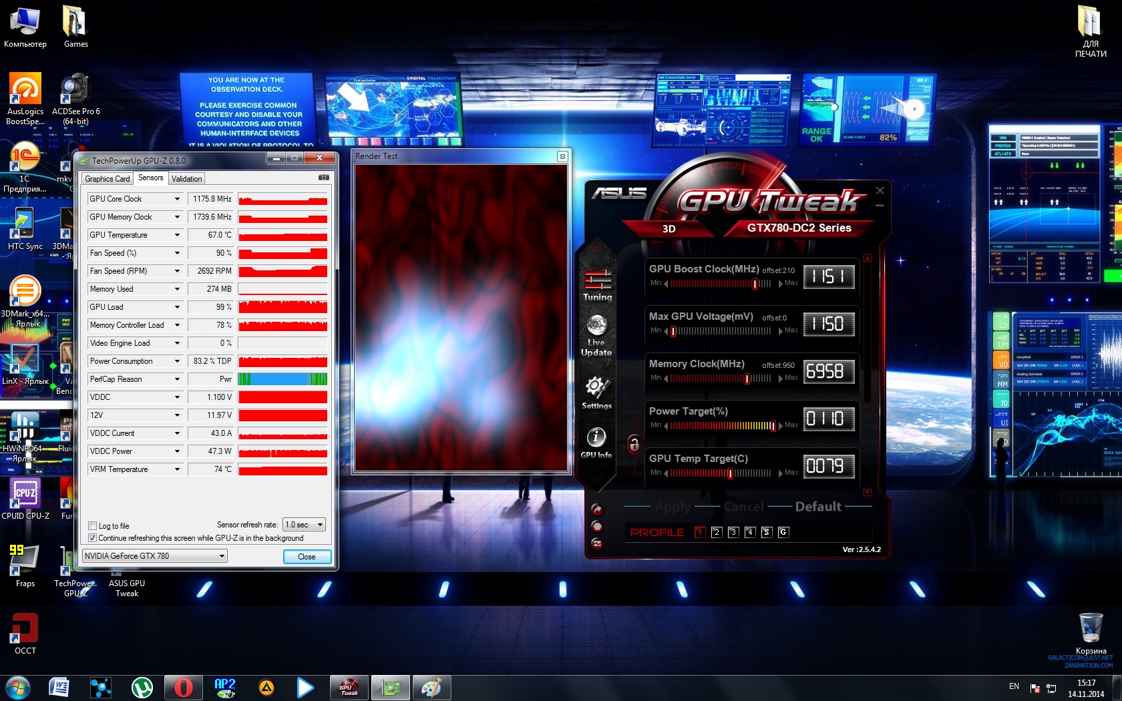Open the Tuning panel in GPU Tweak
The height and width of the screenshot is (701, 1122).
click(x=597, y=284)
